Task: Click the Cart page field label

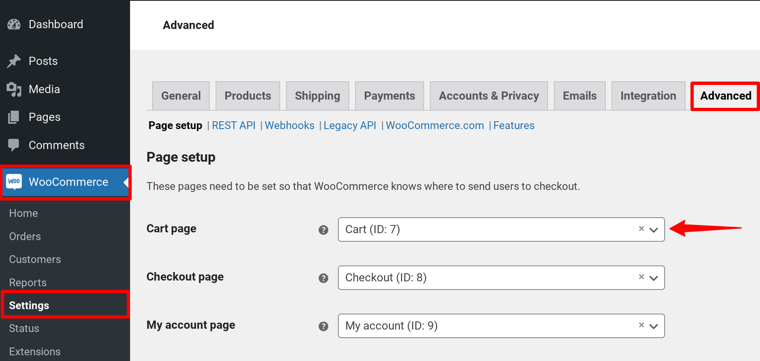Action: tap(171, 229)
